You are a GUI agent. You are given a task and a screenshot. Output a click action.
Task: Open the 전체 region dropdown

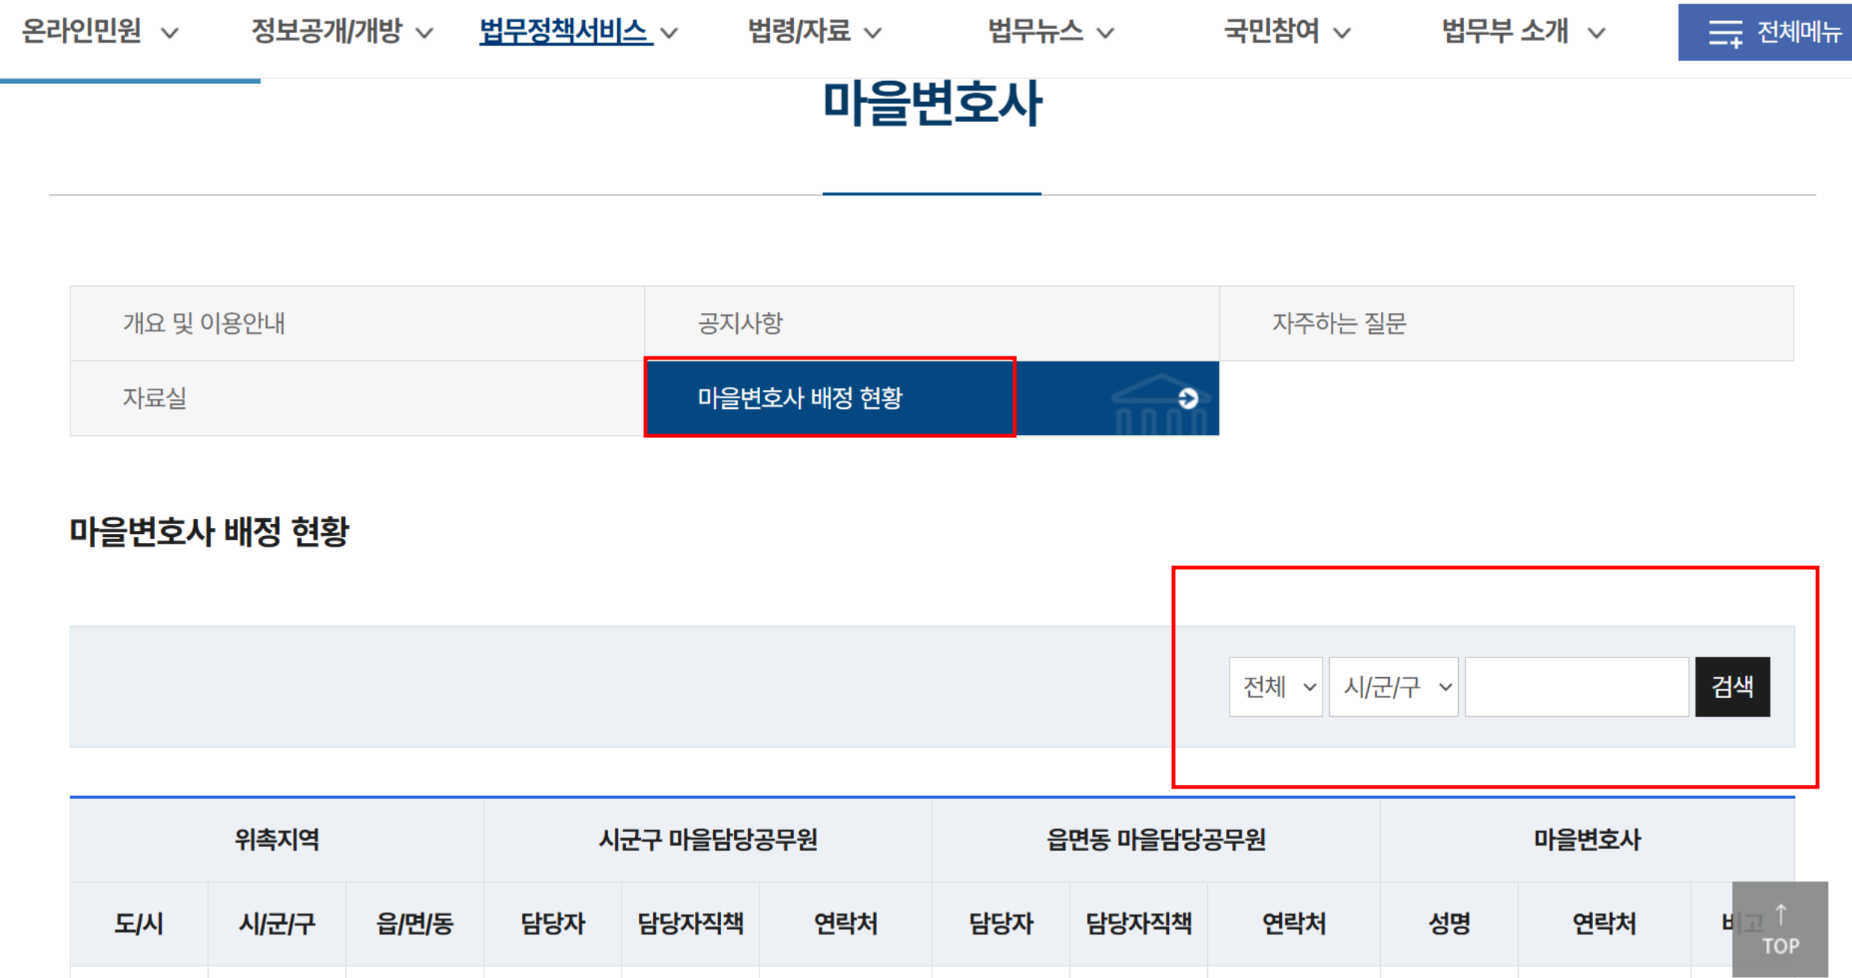[x=1275, y=687]
